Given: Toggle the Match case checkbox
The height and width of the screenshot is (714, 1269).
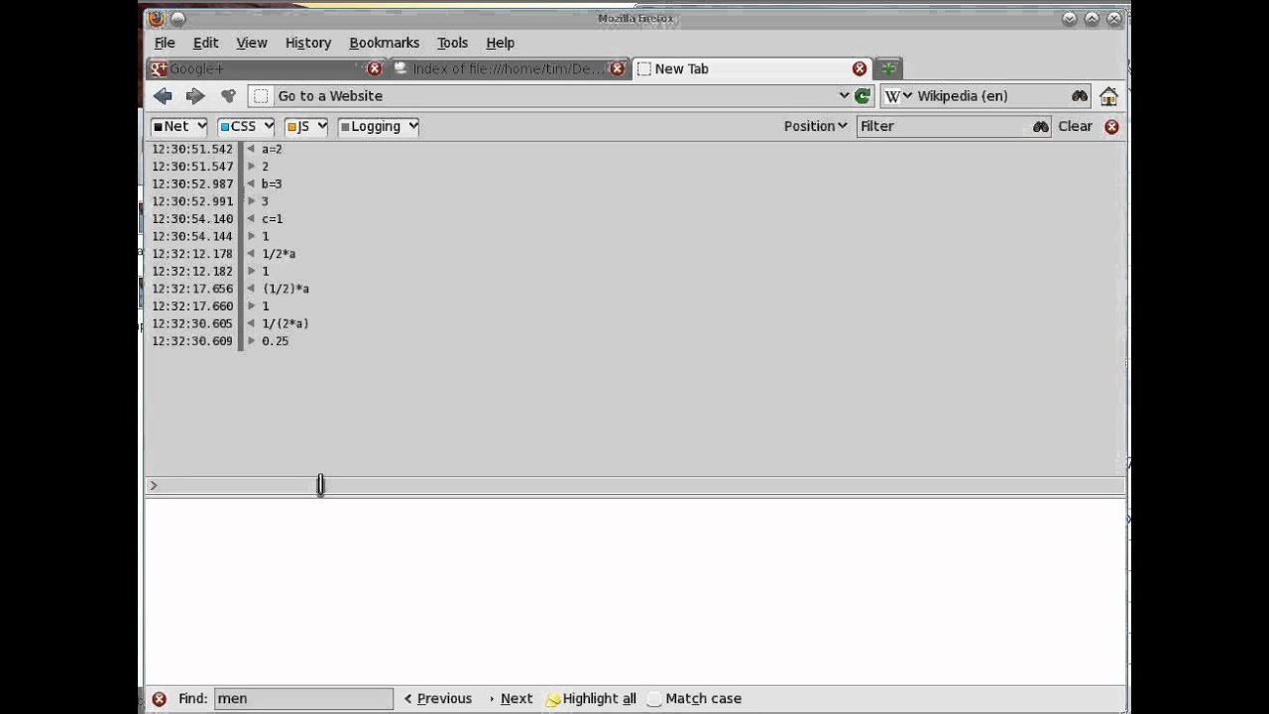Looking at the screenshot, I should point(654,699).
